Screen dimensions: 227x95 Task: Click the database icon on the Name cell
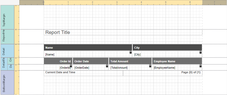tap(131, 52)
